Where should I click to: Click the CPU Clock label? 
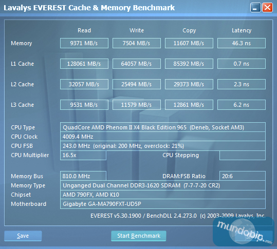point(24,137)
